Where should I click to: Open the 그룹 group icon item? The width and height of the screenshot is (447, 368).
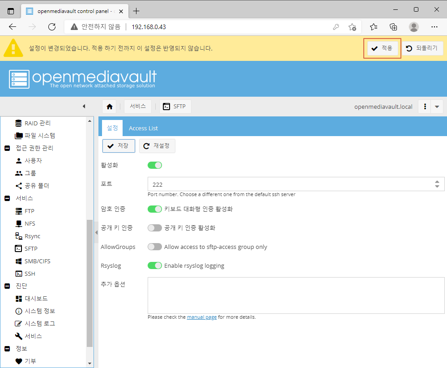(26, 173)
